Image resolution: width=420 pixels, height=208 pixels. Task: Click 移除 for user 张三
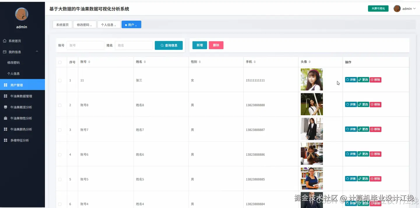[375, 80]
